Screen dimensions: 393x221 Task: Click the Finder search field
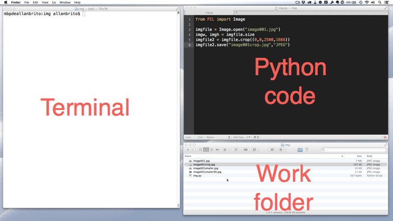tap(354, 150)
